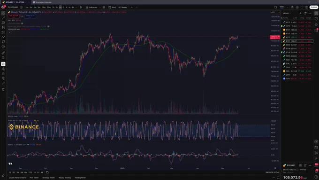
Task: Toggle visibility eye of second hidden indicator
Action: pyautogui.click(x=48, y=26)
